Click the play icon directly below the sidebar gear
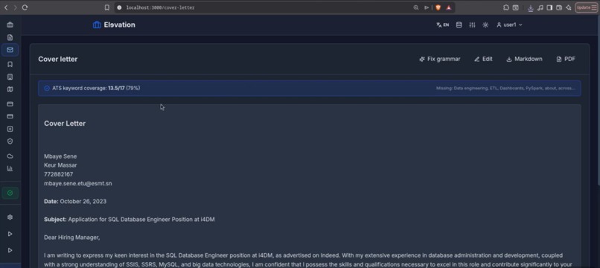600x268 pixels. coord(10,234)
